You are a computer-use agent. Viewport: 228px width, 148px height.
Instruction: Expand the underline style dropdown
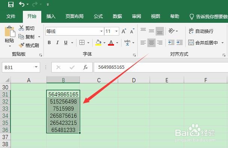pos(72,43)
